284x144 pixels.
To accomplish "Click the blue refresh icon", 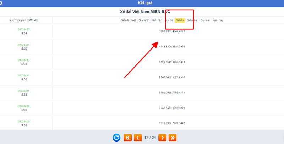I will (116, 138).
